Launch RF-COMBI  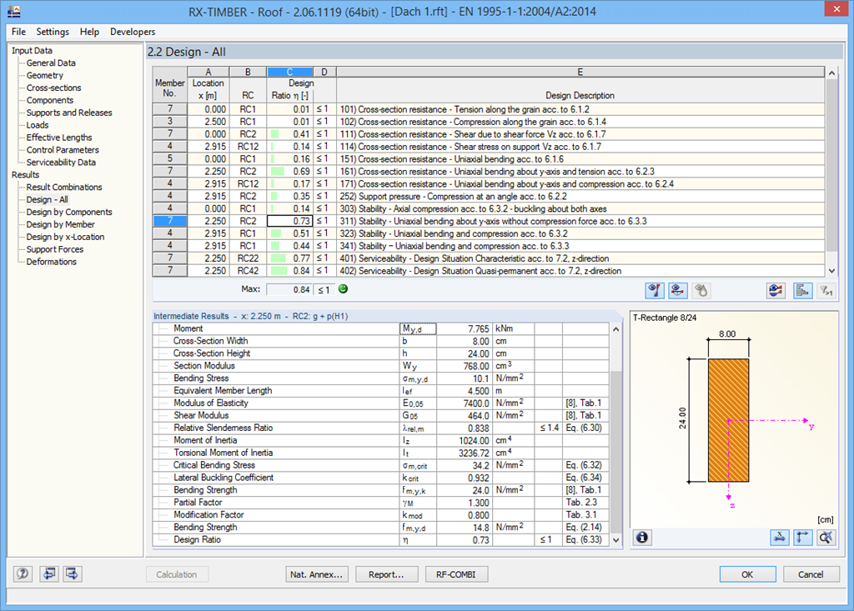click(458, 574)
